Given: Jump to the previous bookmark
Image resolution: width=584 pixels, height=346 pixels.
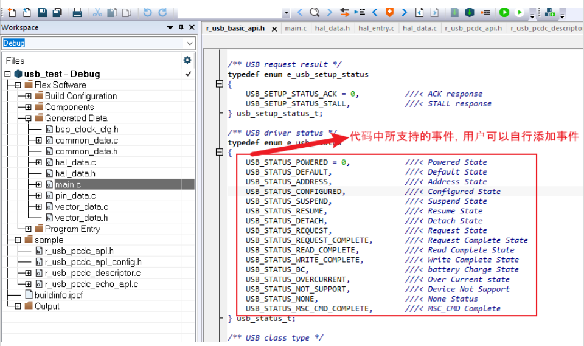Looking at the screenshot, I should [375, 13].
